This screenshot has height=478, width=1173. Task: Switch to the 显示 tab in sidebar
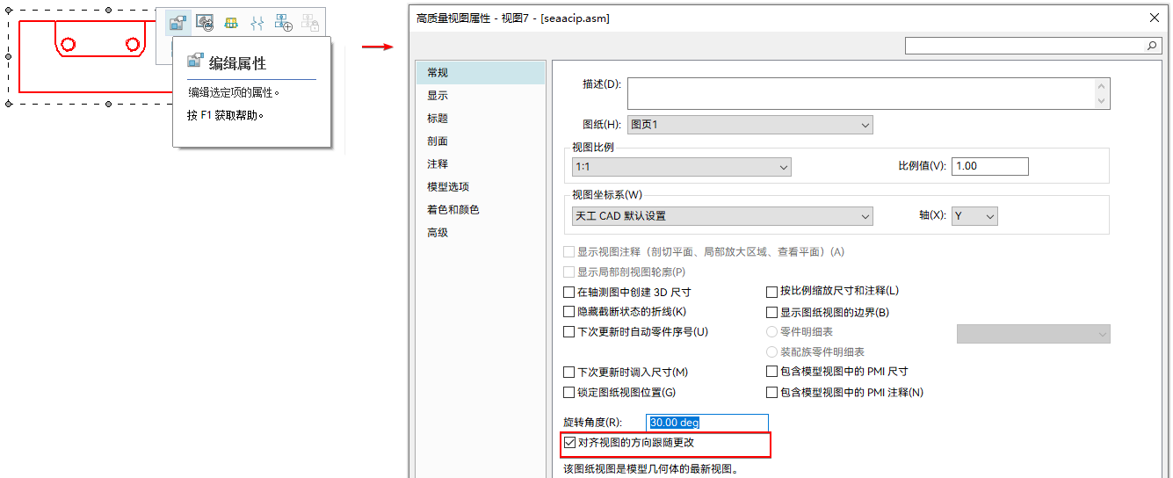(x=438, y=96)
